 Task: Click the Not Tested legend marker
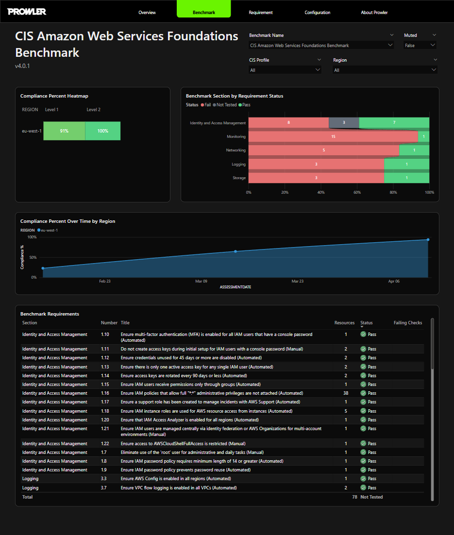pos(214,105)
